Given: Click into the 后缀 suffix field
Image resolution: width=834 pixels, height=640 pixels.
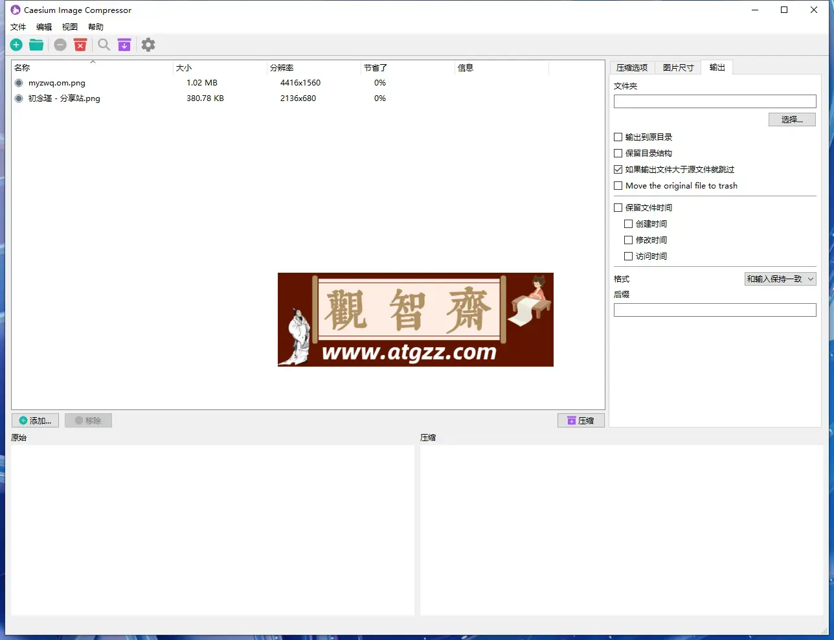Looking at the screenshot, I should pyautogui.click(x=715, y=310).
